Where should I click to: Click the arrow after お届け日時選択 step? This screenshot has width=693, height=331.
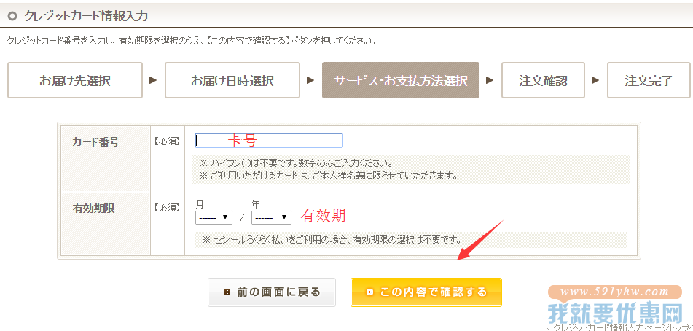point(310,80)
